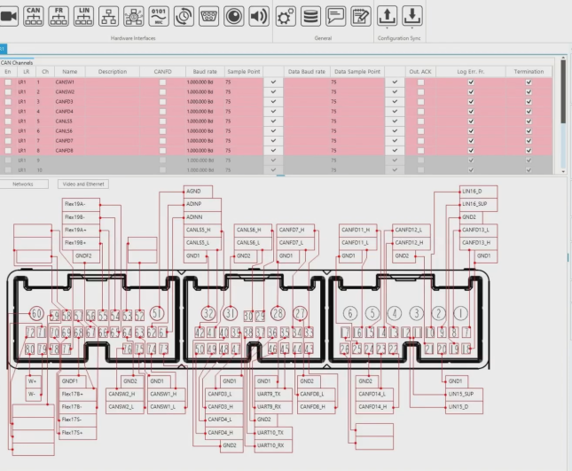Toggle Log Err. Fr. checkbox for CANLS5

471,121
